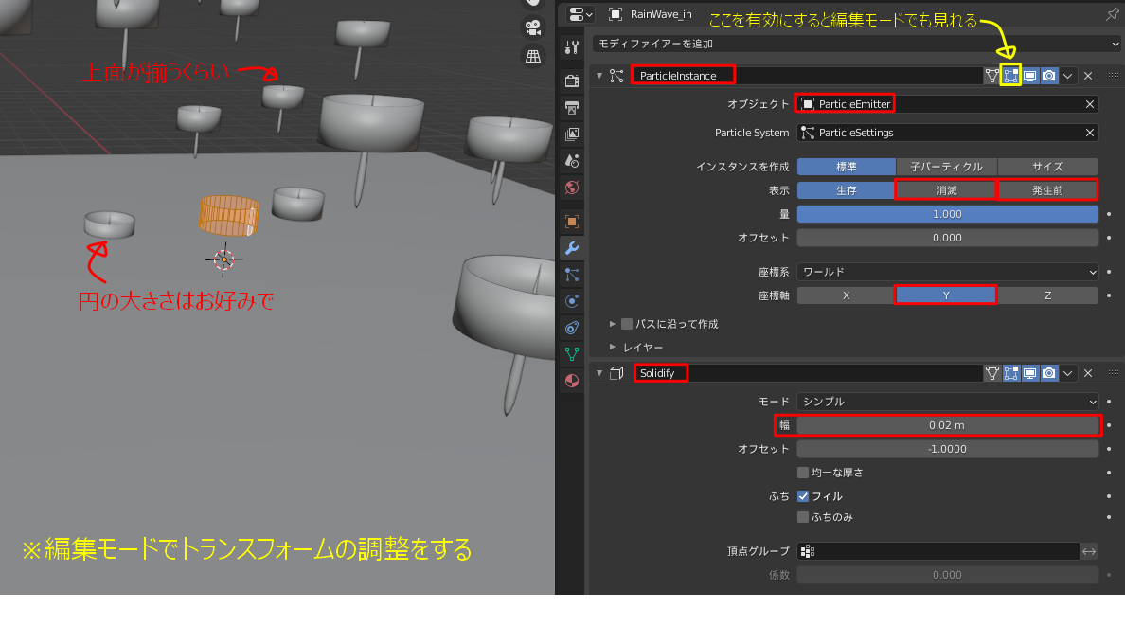Switch to the 子パーティクル tab

pyautogui.click(x=947, y=166)
